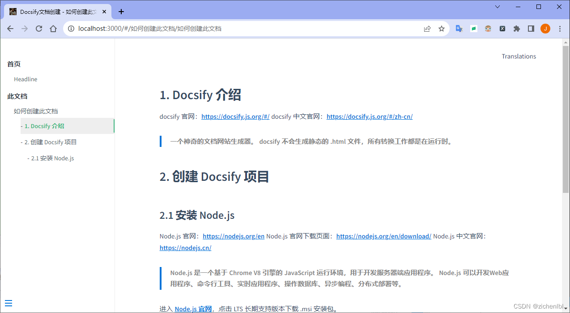570x313 pixels.
Task: Open the dark X extension icon
Action: [x=502, y=29]
